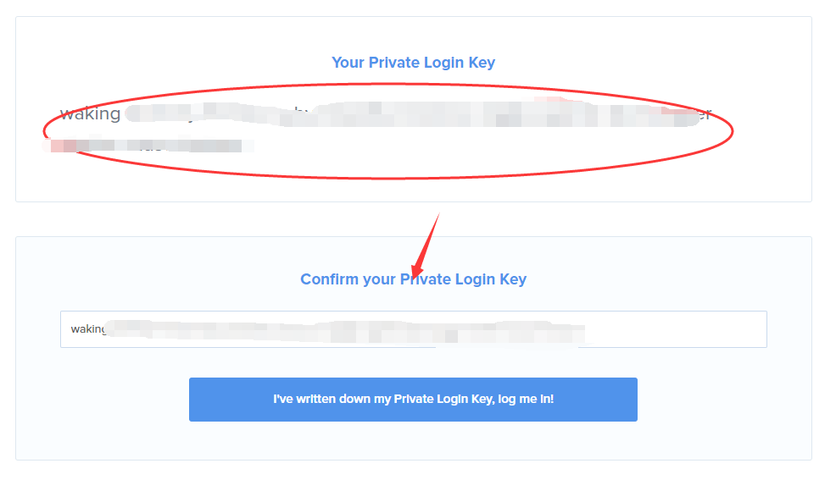836x491 pixels.
Task: Click the word 'waking' in displayed key
Action: coord(90,114)
